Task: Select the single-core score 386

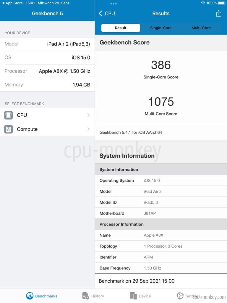Action: pos(161,65)
